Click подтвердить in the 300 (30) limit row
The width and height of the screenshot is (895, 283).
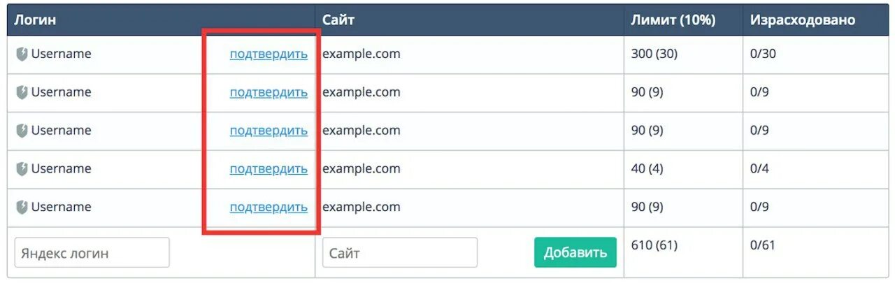pos(268,55)
